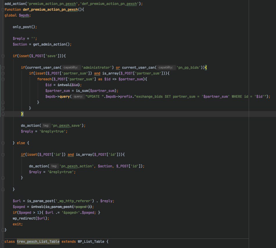Click the 'tag:' hint before 'pn_pexch_save'
Viewport: 276px width, 248px height.
pos(46,126)
